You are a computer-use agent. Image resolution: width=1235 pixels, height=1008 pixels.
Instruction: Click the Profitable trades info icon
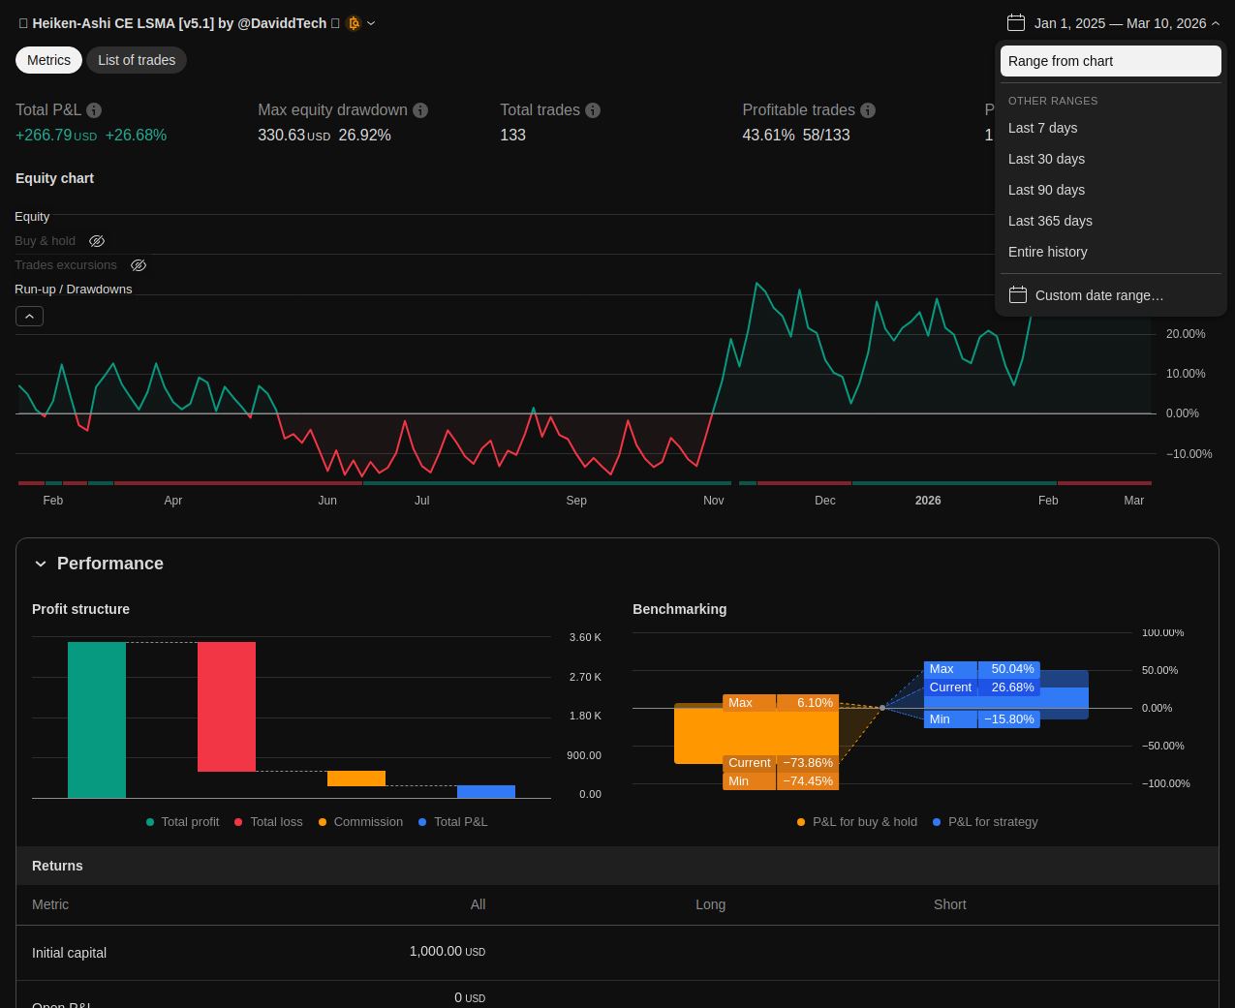click(x=868, y=110)
